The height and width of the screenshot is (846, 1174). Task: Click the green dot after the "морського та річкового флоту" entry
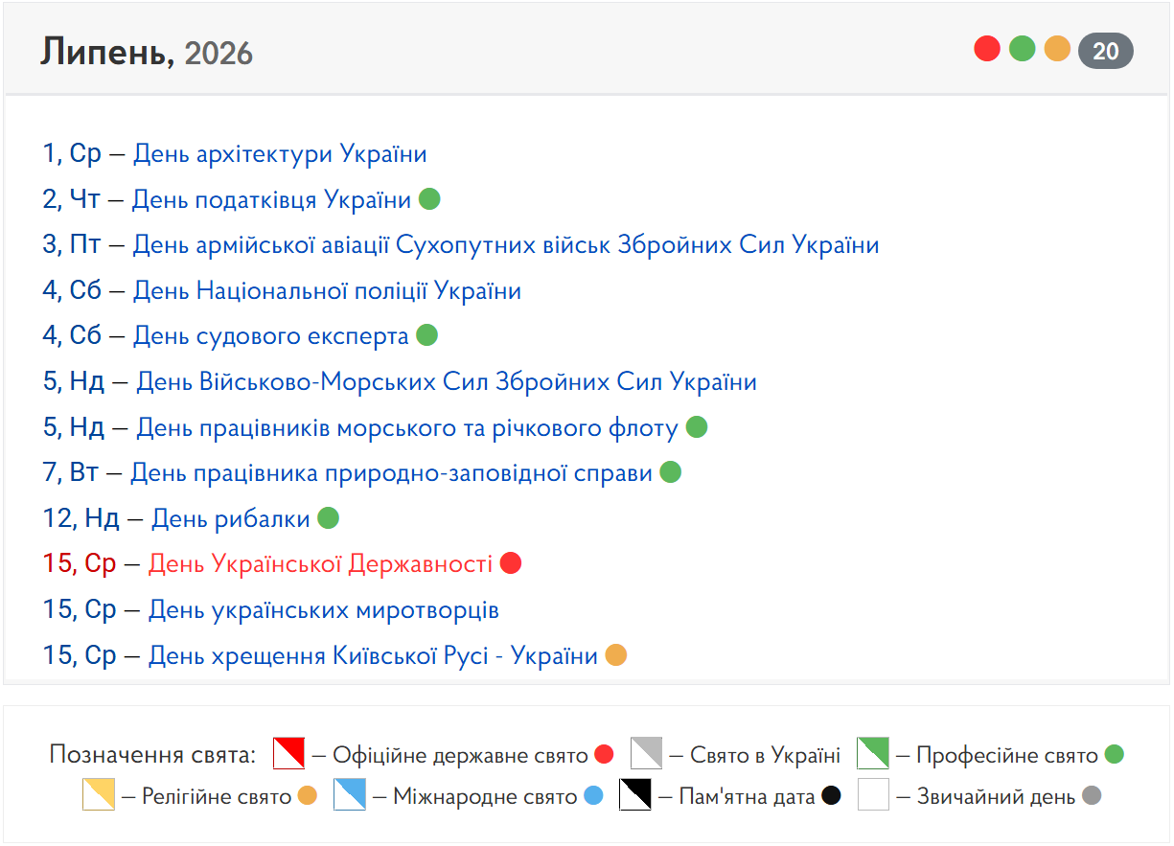tap(697, 427)
